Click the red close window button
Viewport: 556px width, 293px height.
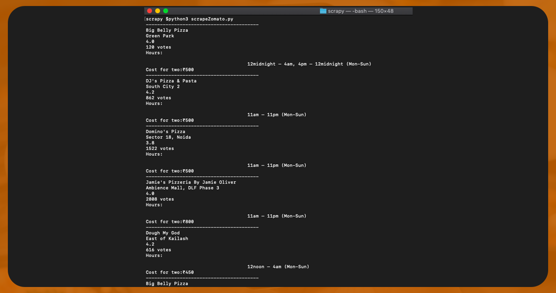(149, 11)
